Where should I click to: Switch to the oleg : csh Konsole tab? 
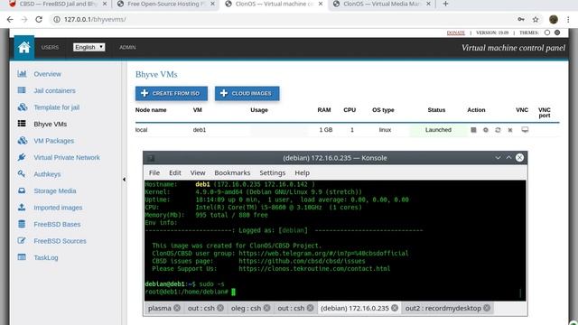246,308
